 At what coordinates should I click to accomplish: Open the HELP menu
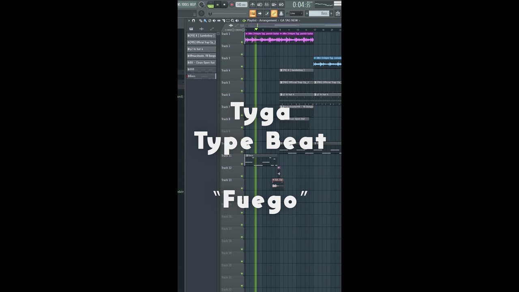[x=193, y=4]
